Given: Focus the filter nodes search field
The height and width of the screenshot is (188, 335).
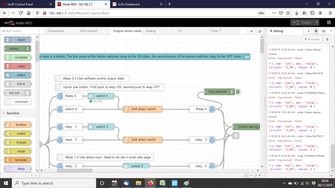Looking at the screenshot, I should point(20,31).
